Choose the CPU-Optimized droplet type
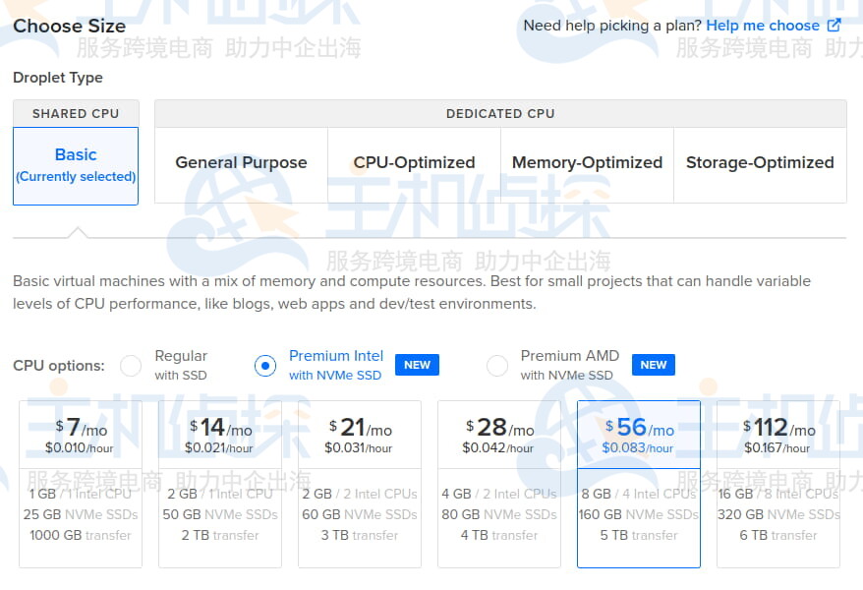 (x=414, y=165)
